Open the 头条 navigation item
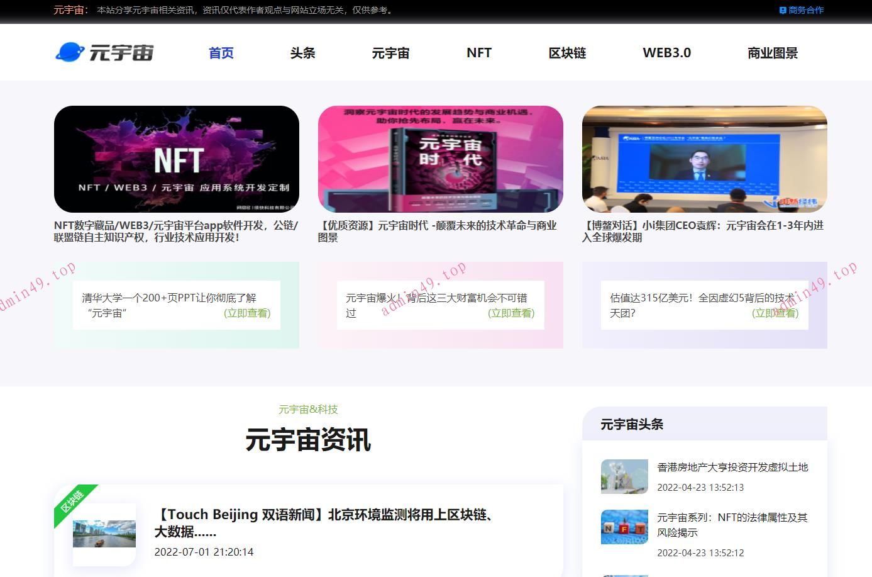This screenshot has height=577, width=872. tap(302, 53)
